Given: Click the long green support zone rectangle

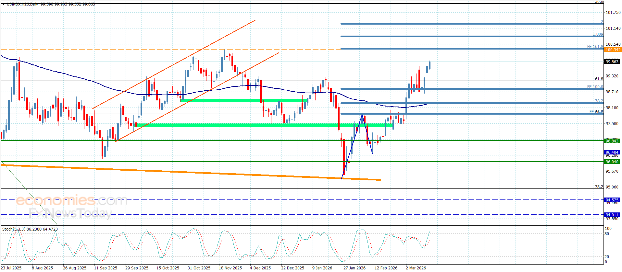Looking at the screenshot, I should click(x=264, y=125).
